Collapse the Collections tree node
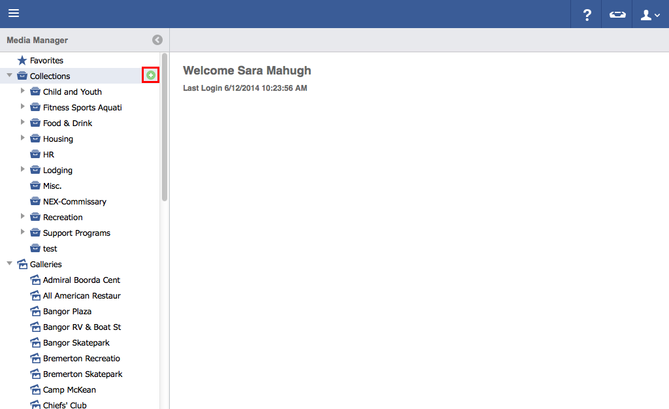 (9, 76)
